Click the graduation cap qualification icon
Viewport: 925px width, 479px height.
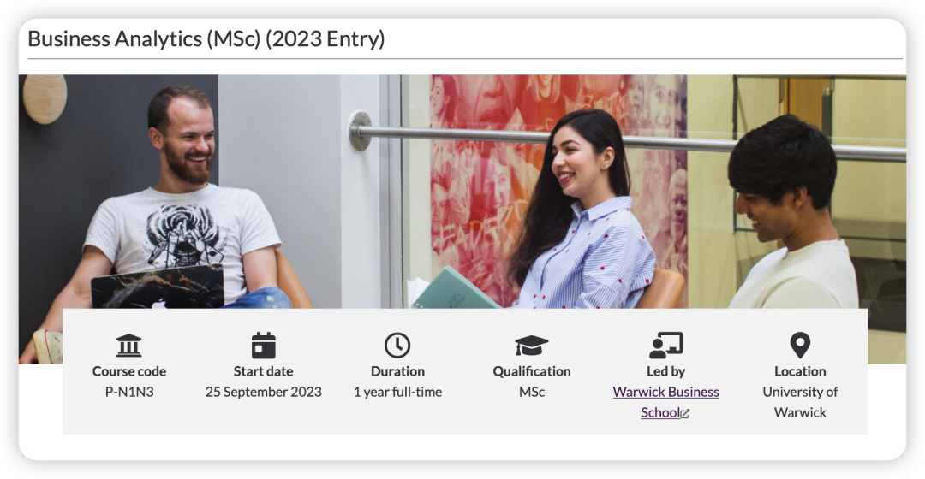[x=532, y=346]
